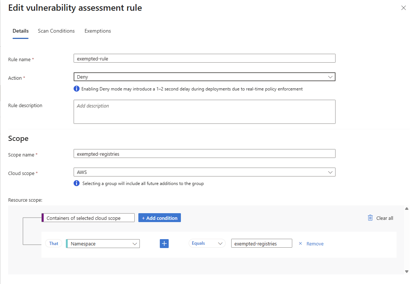Change the Equals operator dropdown
This screenshot has height=284, width=411.
(x=207, y=243)
